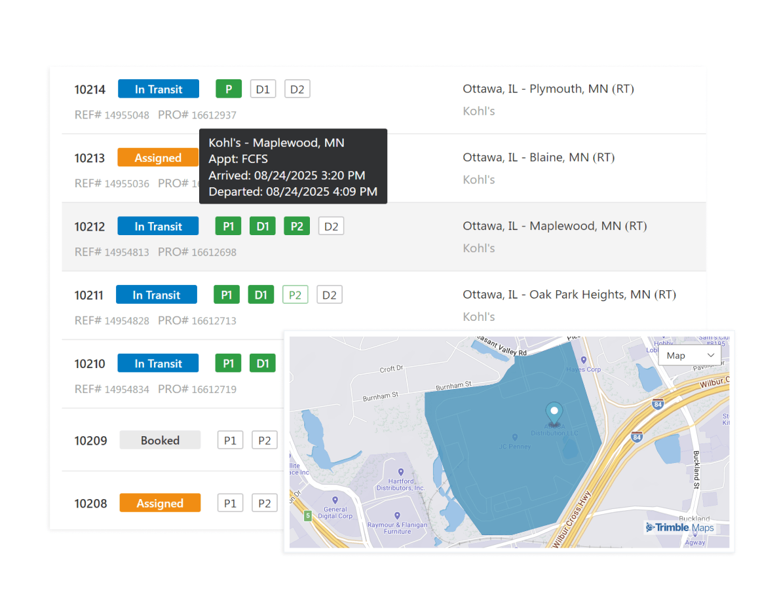Viewport: 760px width, 596px height.
Task: Click the P1 stop badge for load 10208
Action: [230, 503]
